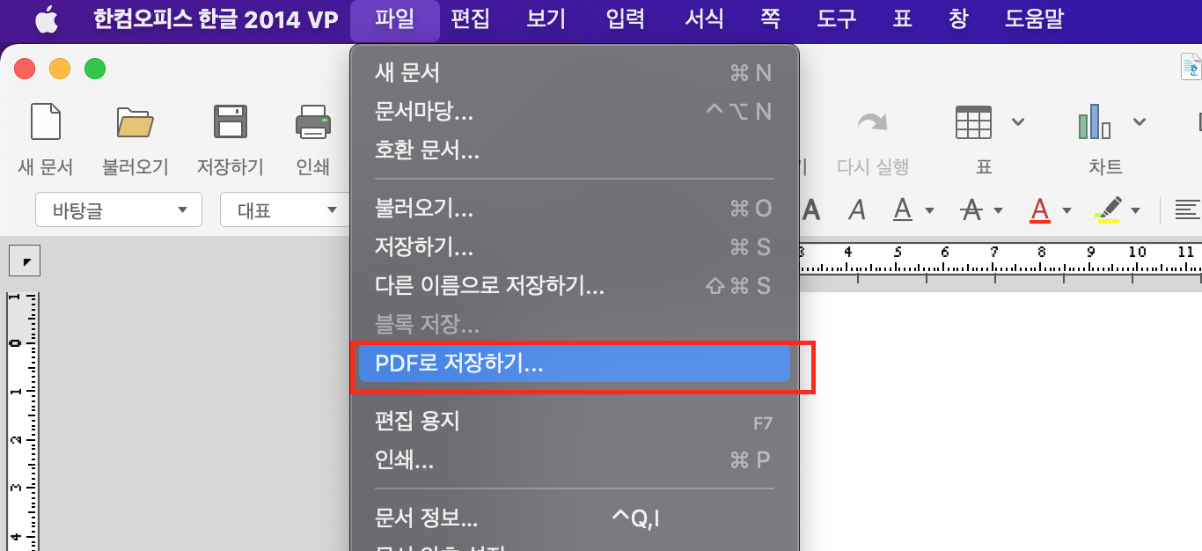Open the 보기 menu
Image resolution: width=1202 pixels, height=551 pixels.
(546, 20)
